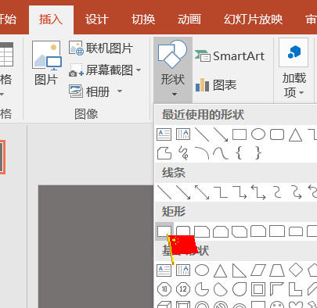Viewport: 317px width, 308px height.
Task: Insert a chart with 图表 button
Action: click(216, 85)
